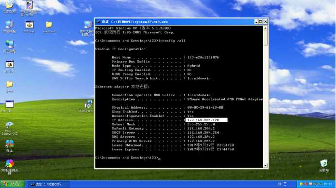Click the Ethernet adapter heading line
Screen dimensions: 336x188
[x=122, y=87]
